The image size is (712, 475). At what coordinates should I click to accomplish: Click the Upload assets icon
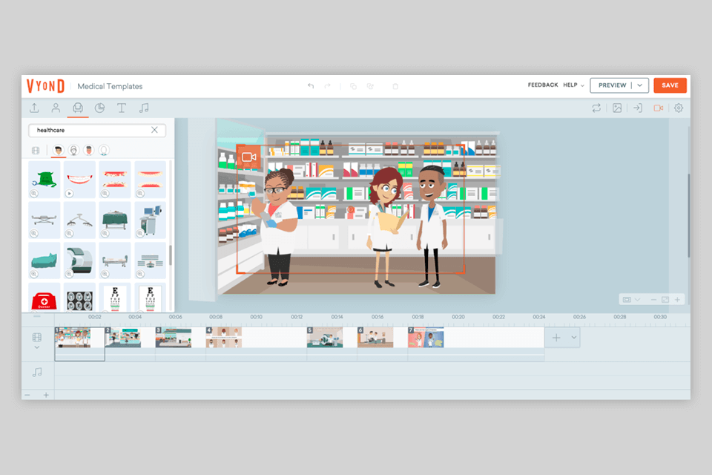pos(34,108)
